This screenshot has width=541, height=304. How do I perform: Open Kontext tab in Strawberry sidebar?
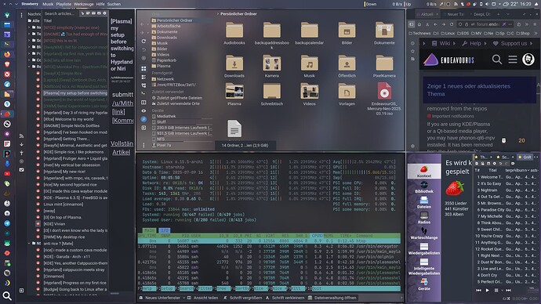click(x=424, y=172)
